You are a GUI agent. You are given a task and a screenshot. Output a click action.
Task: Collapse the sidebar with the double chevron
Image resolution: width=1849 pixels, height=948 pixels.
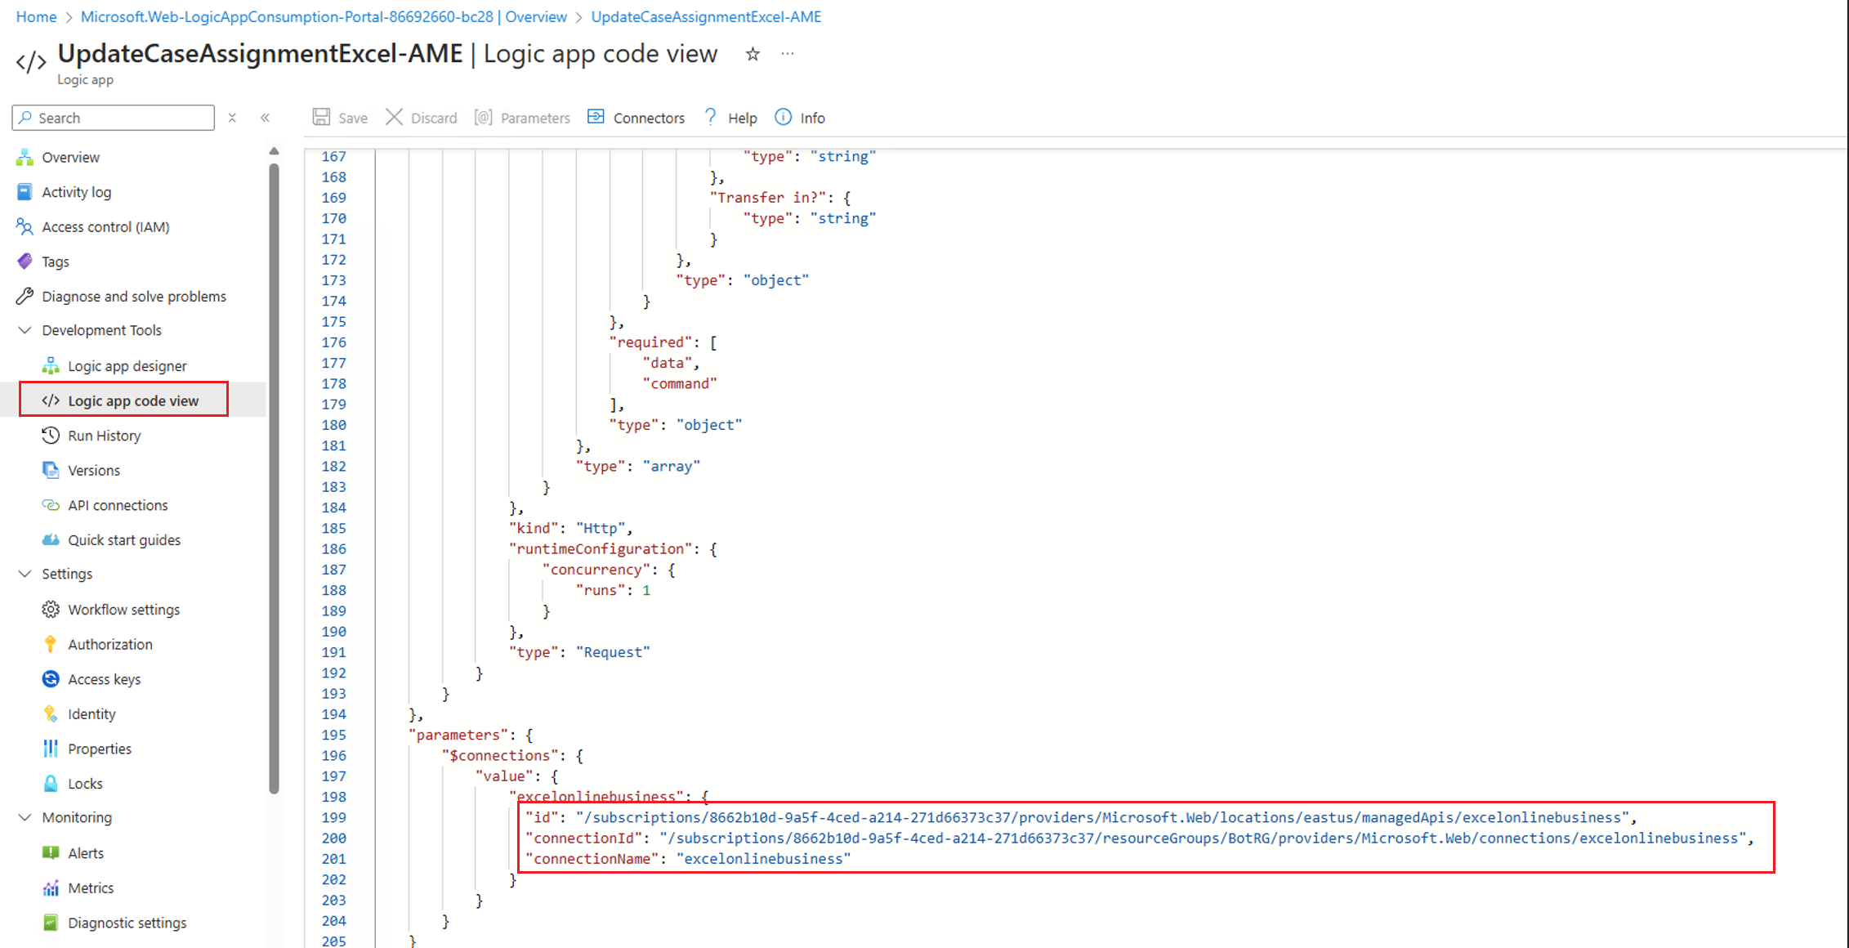tap(266, 118)
